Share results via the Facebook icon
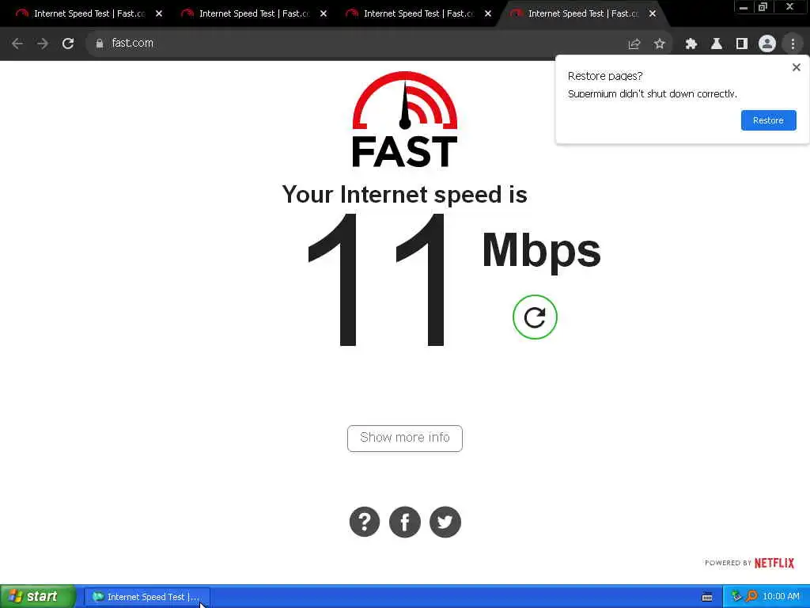 (405, 522)
